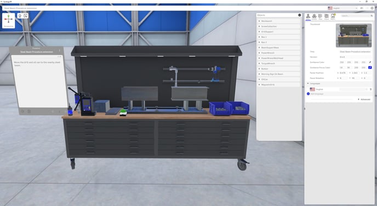This screenshot has height=206, width=377.
Task: Delete the English language entry
Action: click(370, 89)
